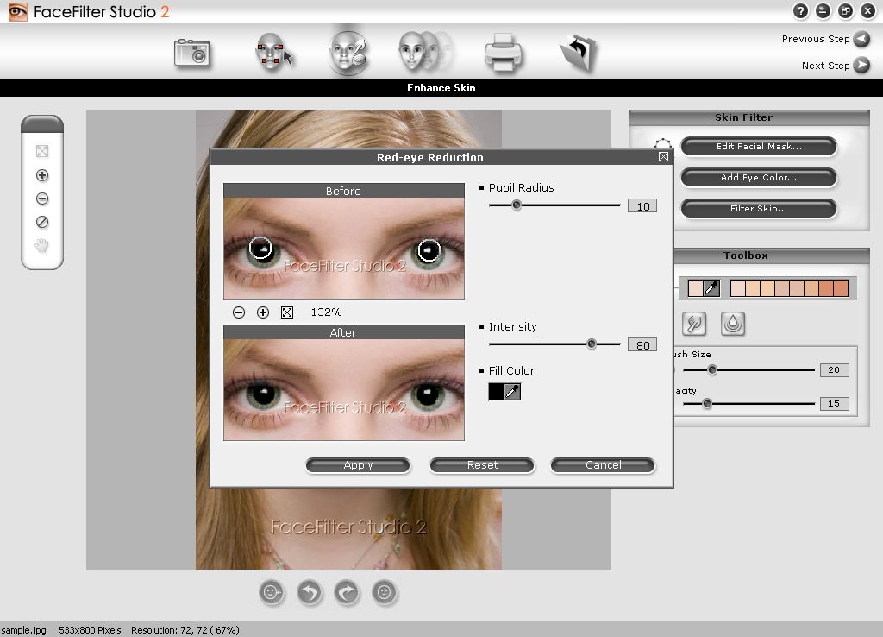Click fit-to-window icon in left zoom panel
The height and width of the screenshot is (637, 883).
(41, 151)
